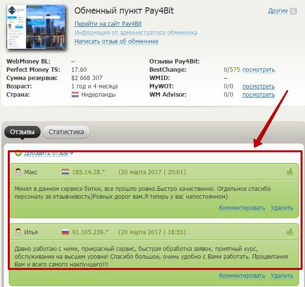
Task: Select the reviewer name 'Илья'
Action: click(x=31, y=232)
